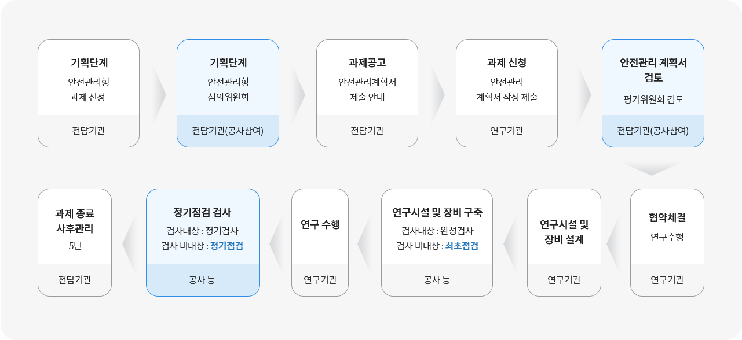Click the 연구시설 및 장비 구축 heading
742x340 pixels.
[437, 212]
